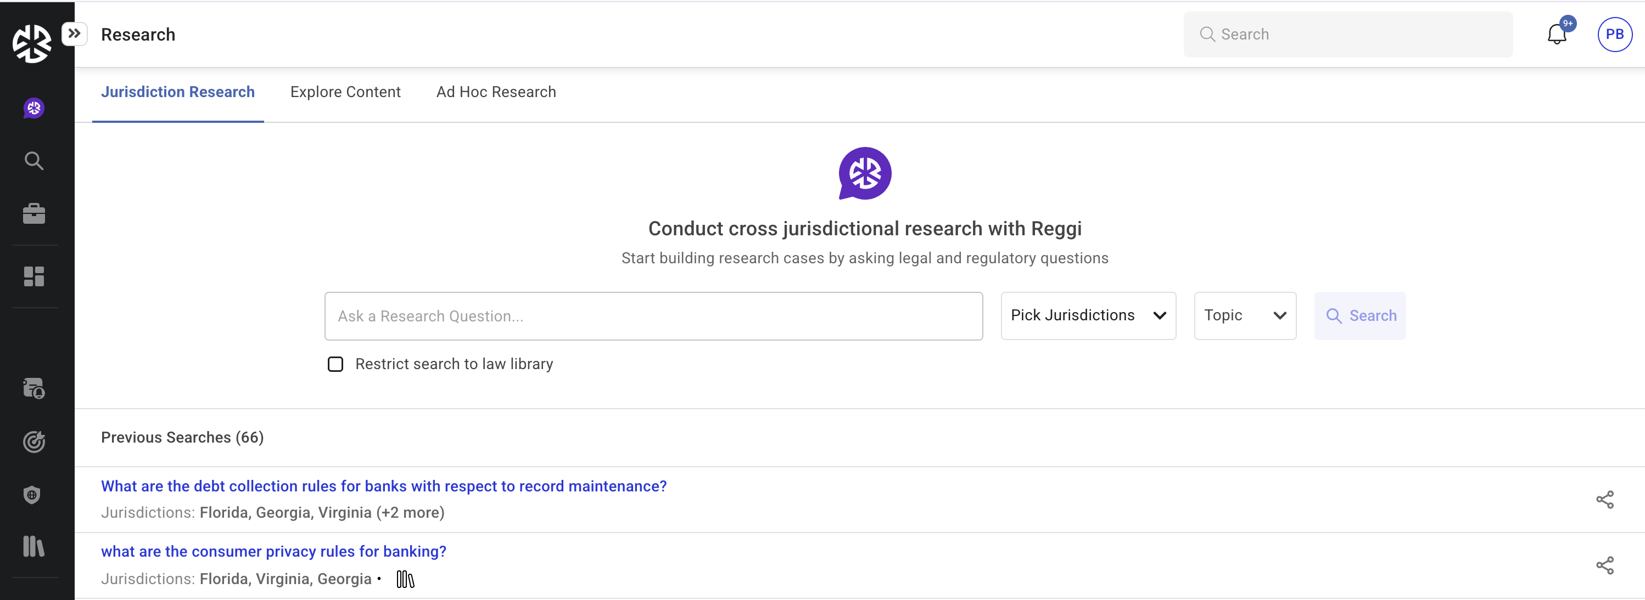Click the purple Search button
Image resolution: width=1645 pixels, height=600 pixels.
tap(1359, 315)
